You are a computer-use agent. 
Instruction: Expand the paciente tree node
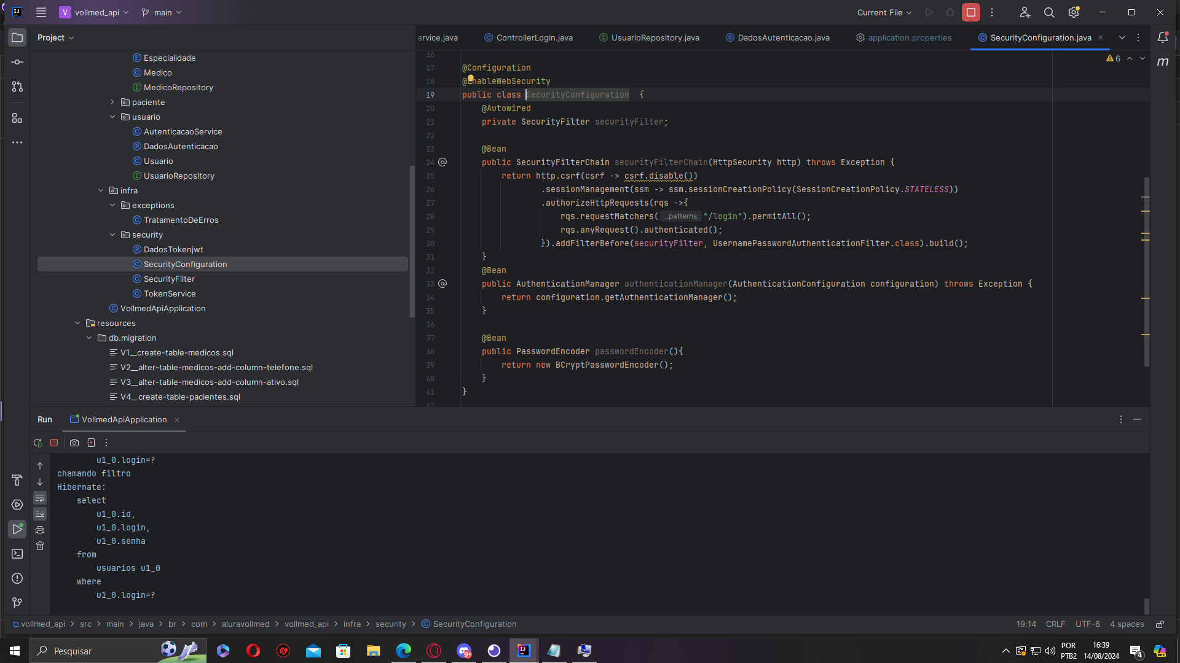[112, 102]
